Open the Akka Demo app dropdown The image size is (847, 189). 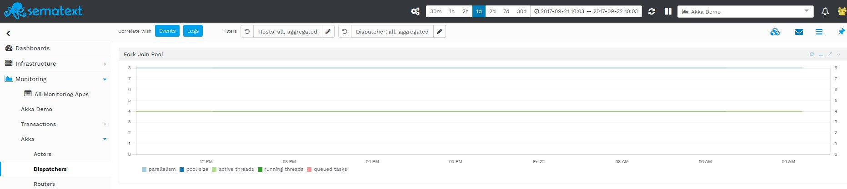click(745, 11)
